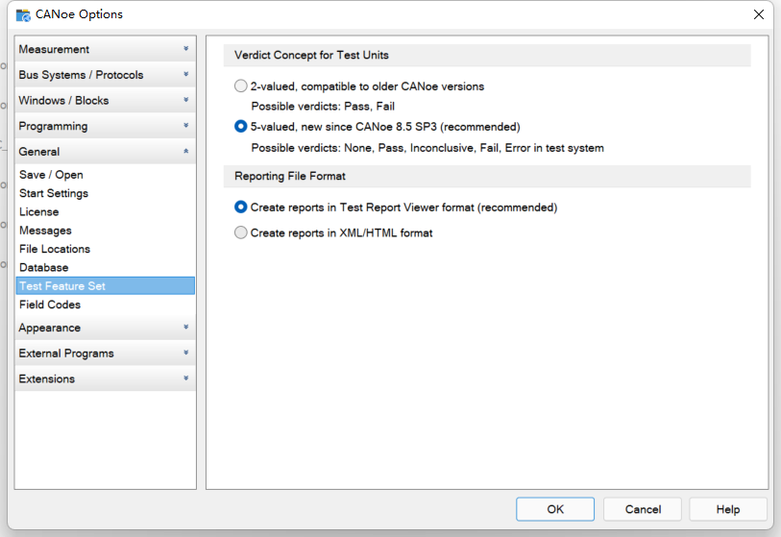
Task: Go to the File Locations page
Action: (55, 249)
